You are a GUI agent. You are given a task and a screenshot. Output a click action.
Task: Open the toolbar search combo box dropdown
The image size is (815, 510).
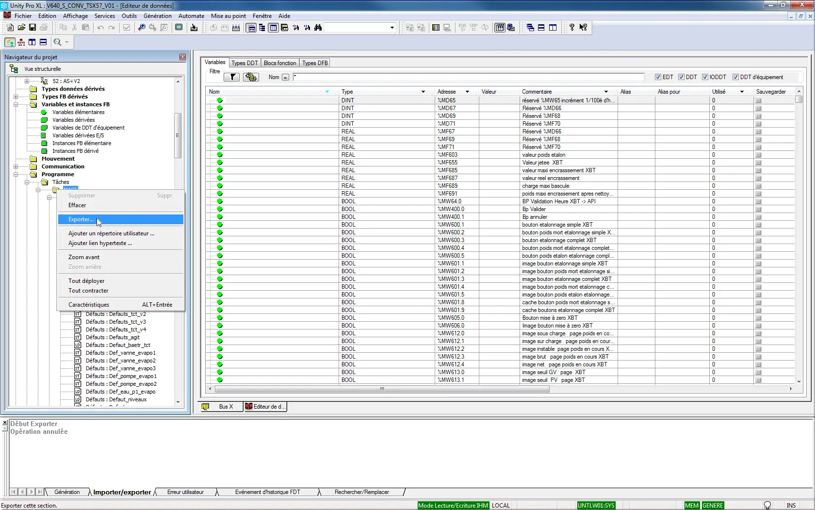tap(392, 28)
